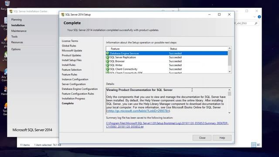Close the File Explorer window behind

257,11
